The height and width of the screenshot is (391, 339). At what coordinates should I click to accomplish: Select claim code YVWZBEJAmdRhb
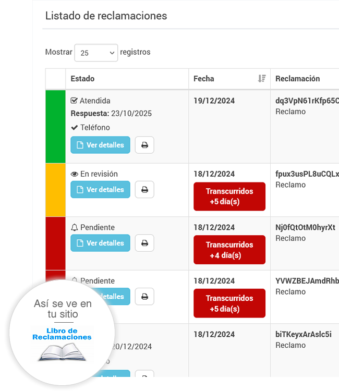(x=307, y=281)
